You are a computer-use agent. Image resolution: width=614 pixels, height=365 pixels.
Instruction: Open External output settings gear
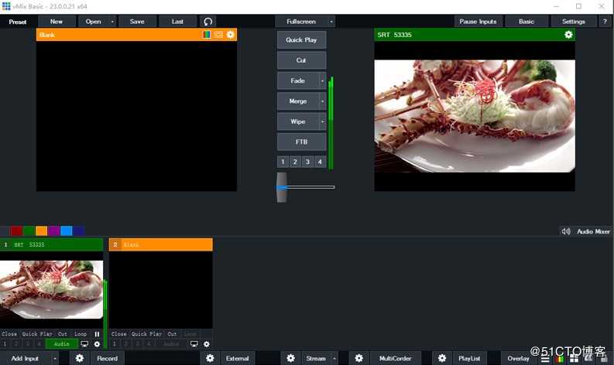[x=210, y=358]
